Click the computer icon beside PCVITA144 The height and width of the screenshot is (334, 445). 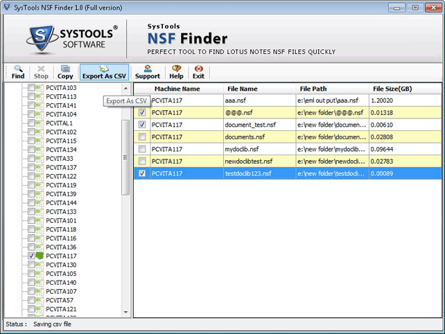click(40, 202)
